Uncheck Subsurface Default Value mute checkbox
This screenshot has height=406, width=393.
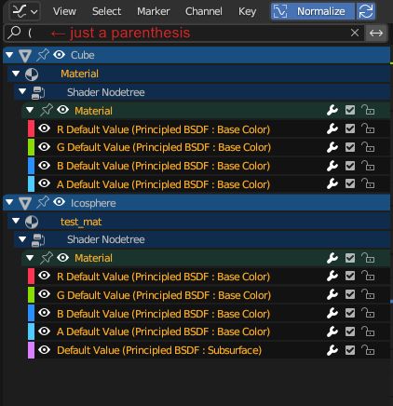[x=350, y=350]
